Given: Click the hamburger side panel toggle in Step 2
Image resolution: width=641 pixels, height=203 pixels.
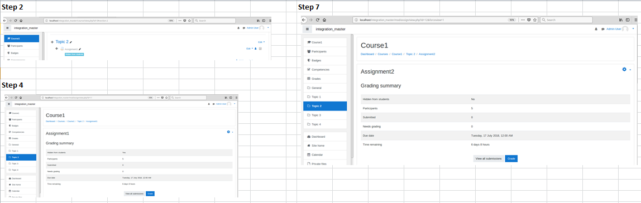Looking at the screenshot, I should coord(8,28).
